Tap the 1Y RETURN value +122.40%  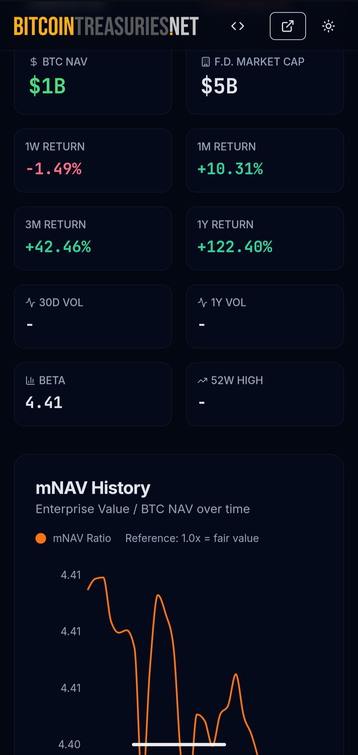coord(235,247)
